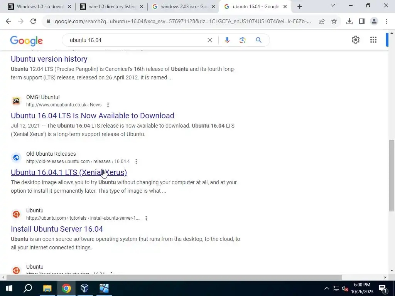Click the vertical scrollbar thumb
The image size is (395, 296).
(x=392, y=175)
